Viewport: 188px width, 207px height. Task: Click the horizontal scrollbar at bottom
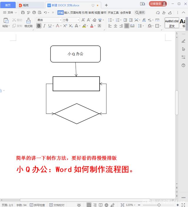(85, 200)
